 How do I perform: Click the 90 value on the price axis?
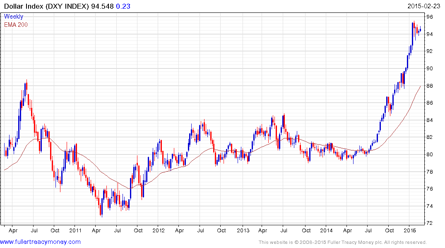[430, 69]
